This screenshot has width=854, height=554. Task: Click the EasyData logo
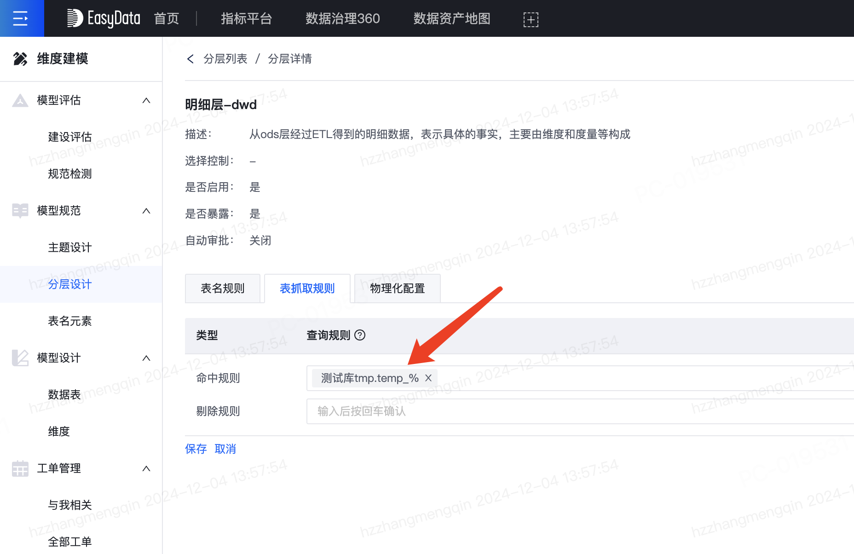click(x=104, y=18)
